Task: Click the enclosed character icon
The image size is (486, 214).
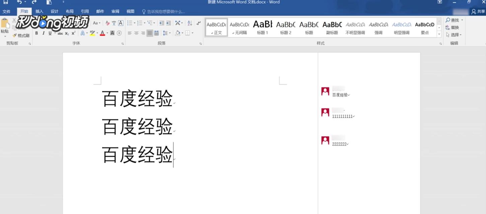Action: [119, 33]
